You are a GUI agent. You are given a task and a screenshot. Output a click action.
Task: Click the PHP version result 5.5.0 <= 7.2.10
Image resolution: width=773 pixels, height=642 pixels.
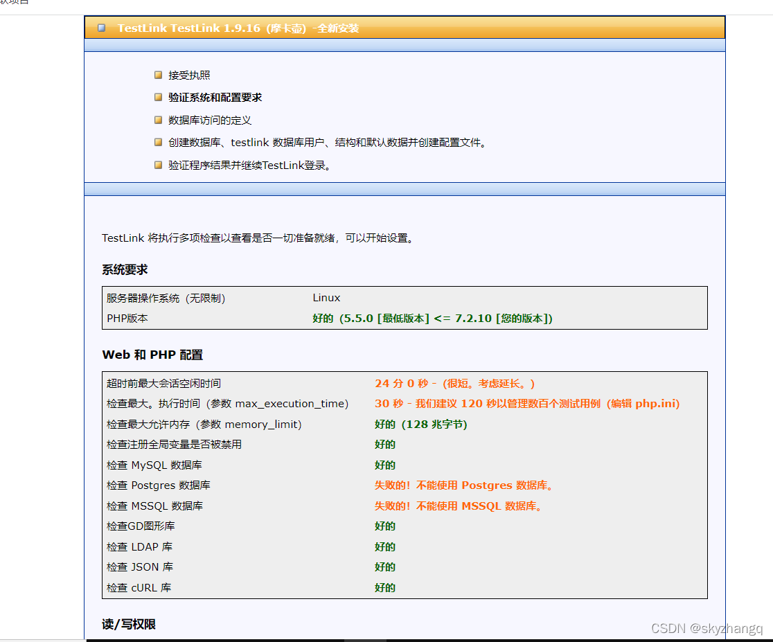pyautogui.click(x=432, y=319)
